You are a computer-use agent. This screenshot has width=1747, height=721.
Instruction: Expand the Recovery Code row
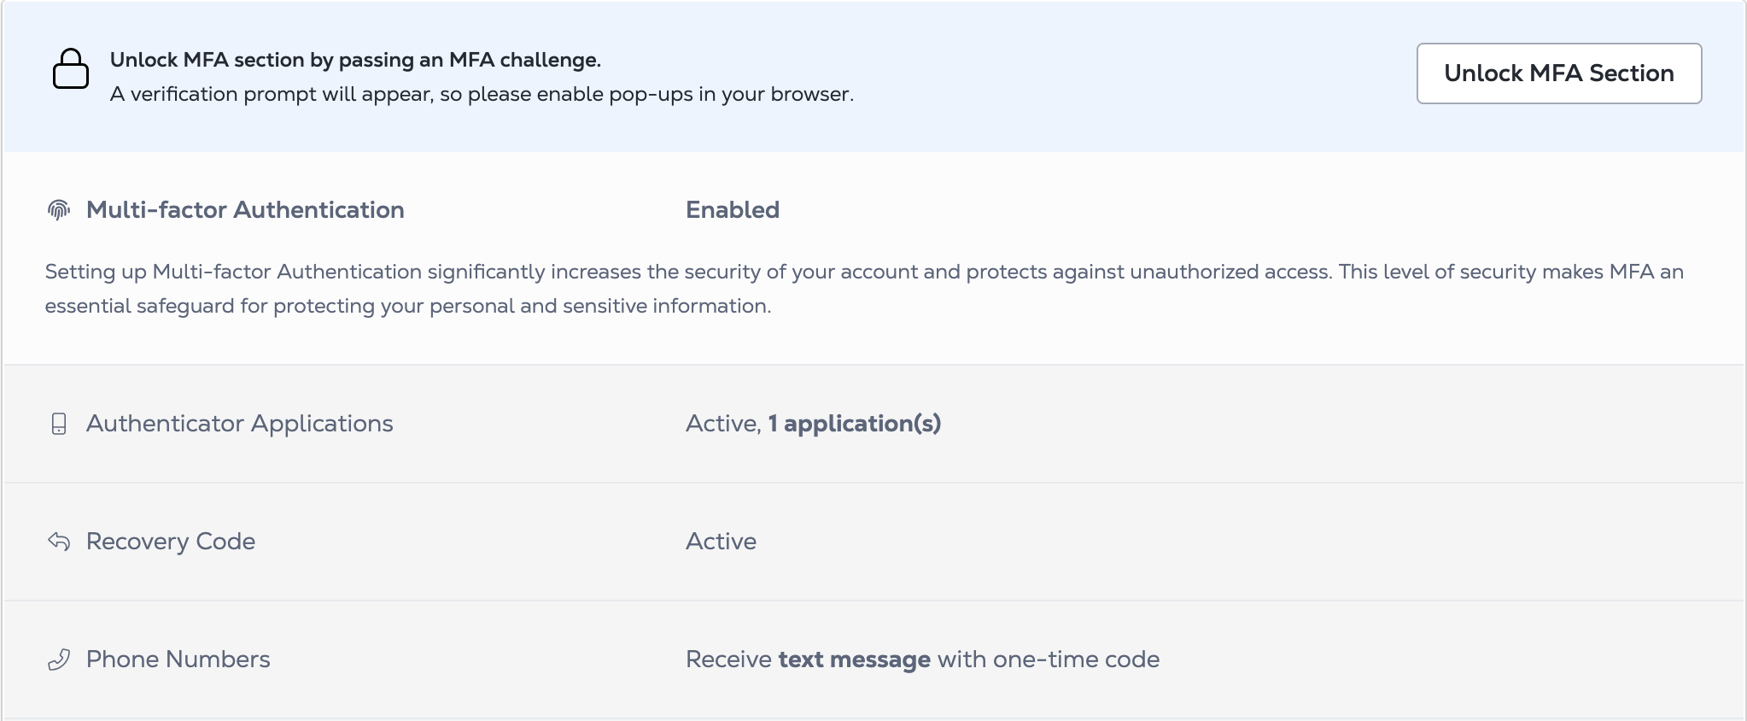873,542
